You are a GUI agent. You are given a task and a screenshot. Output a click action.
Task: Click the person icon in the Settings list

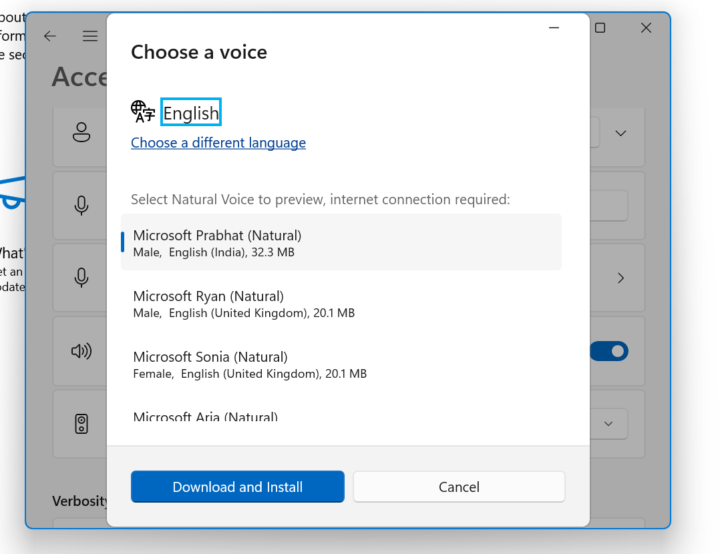[81, 132]
